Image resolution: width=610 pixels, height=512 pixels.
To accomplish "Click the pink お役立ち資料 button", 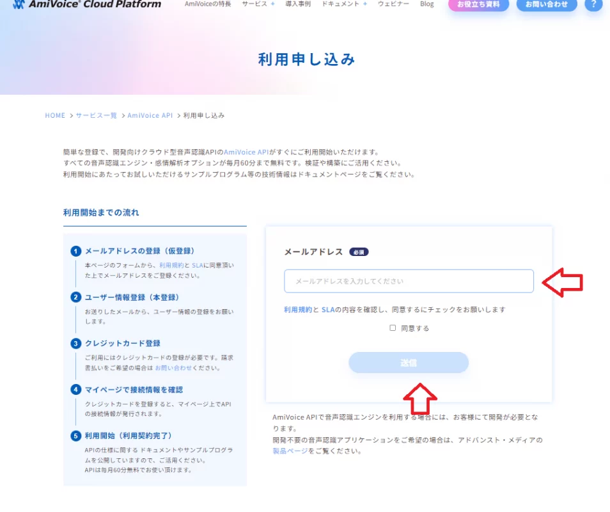I will [x=478, y=4].
